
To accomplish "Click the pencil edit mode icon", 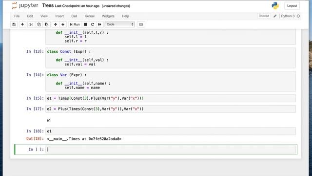I will tap(275, 16).
